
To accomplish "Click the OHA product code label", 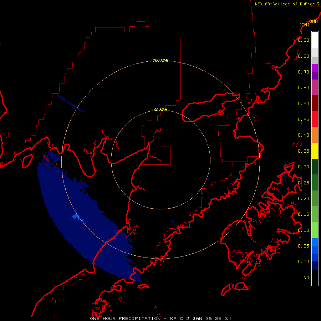I will click(314, 21).
